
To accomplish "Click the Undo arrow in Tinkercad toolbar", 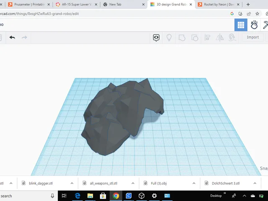I will (x=12, y=37).
